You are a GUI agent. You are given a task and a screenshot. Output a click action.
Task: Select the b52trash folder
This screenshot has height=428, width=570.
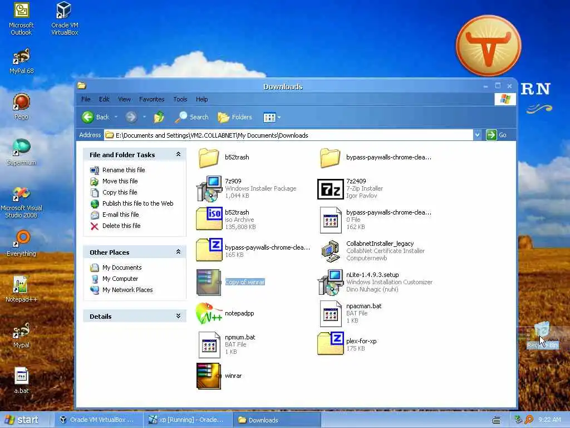[224, 158]
